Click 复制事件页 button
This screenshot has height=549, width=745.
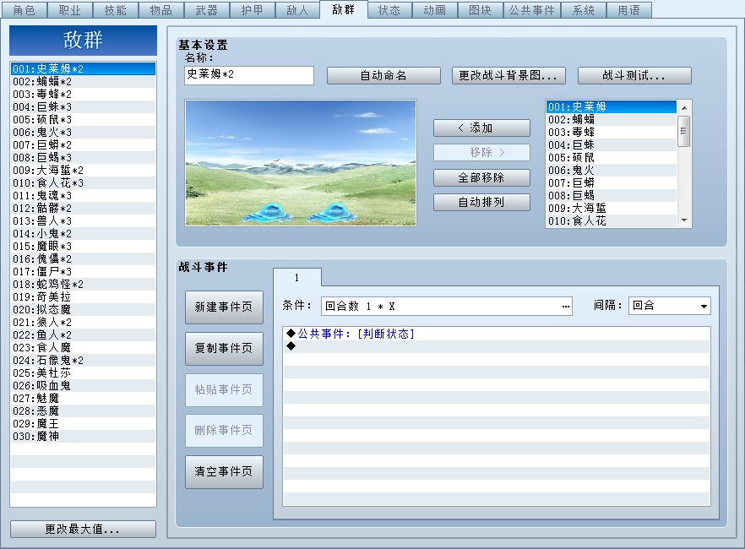click(224, 349)
